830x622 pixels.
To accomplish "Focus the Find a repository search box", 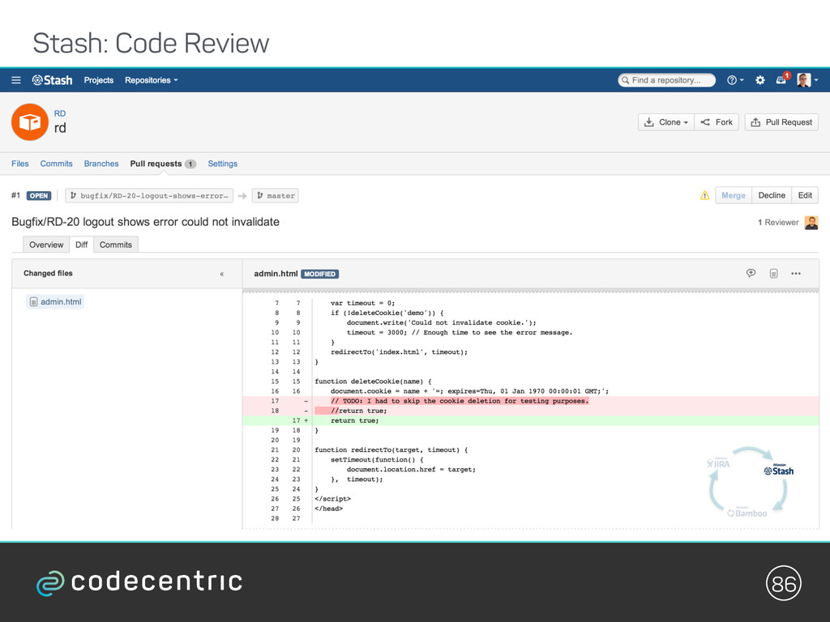I will coord(666,80).
